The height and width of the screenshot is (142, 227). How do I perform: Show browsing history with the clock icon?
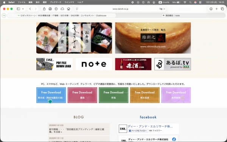click(56, 9)
